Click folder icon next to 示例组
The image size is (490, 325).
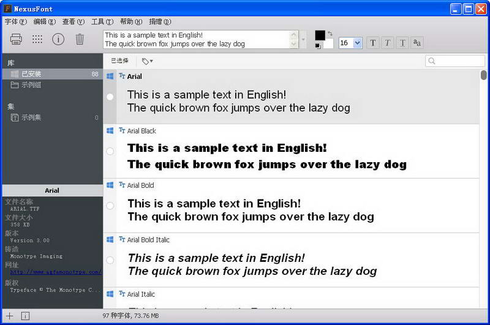[x=14, y=85]
